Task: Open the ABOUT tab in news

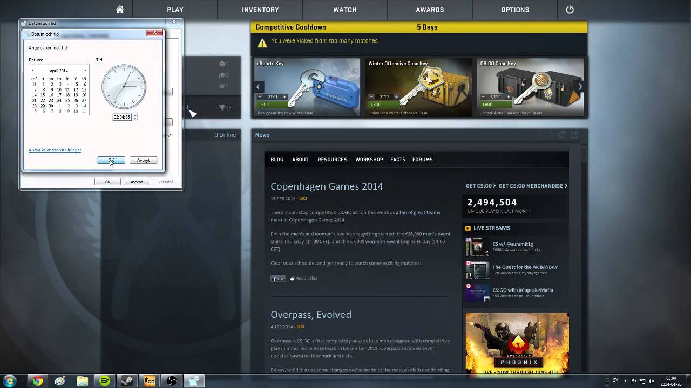Action: pos(300,160)
